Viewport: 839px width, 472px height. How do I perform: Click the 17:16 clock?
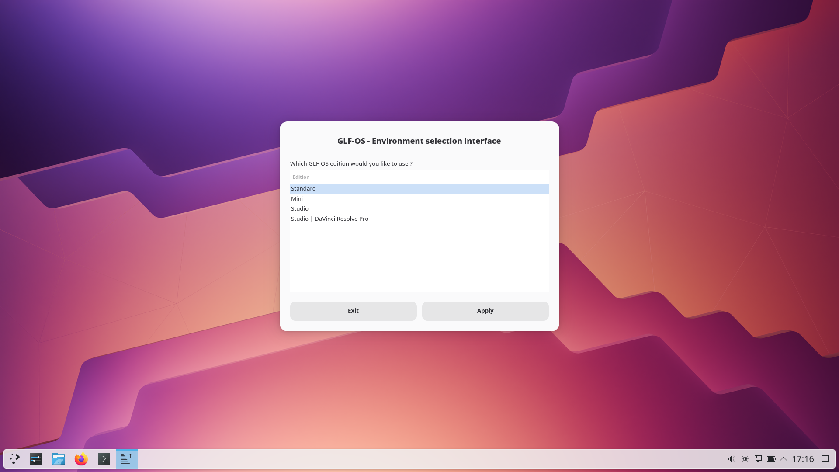(803, 459)
